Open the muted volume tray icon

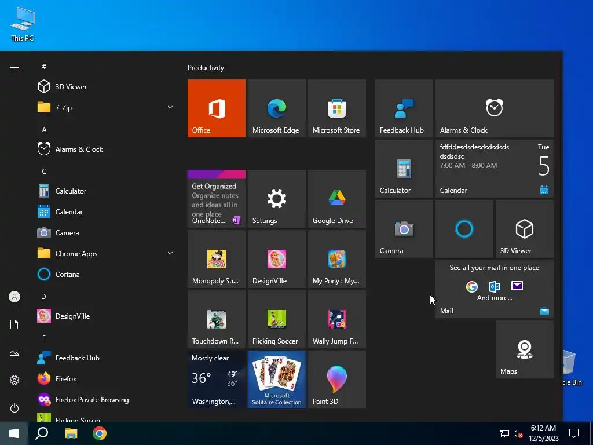click(518, 433)
